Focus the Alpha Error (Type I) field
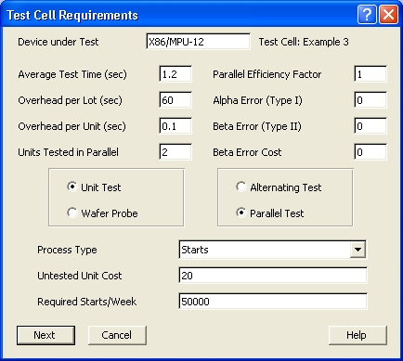The image size is (403, 361). (x=370, y=100)
